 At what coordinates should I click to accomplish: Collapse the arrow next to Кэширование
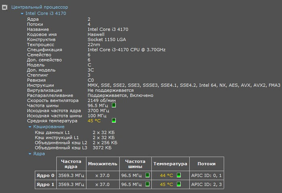tap(30, 127)
